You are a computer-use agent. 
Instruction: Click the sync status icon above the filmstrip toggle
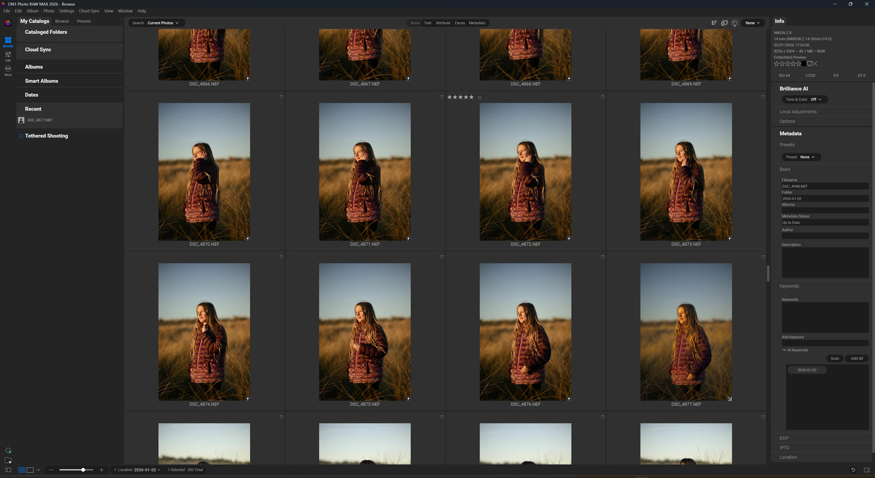(8, 450)
